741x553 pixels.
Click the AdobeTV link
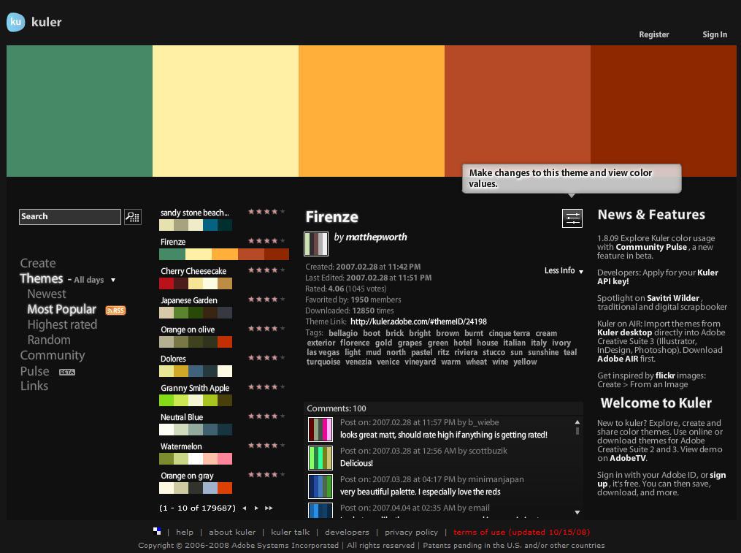(x=628, y=458)
